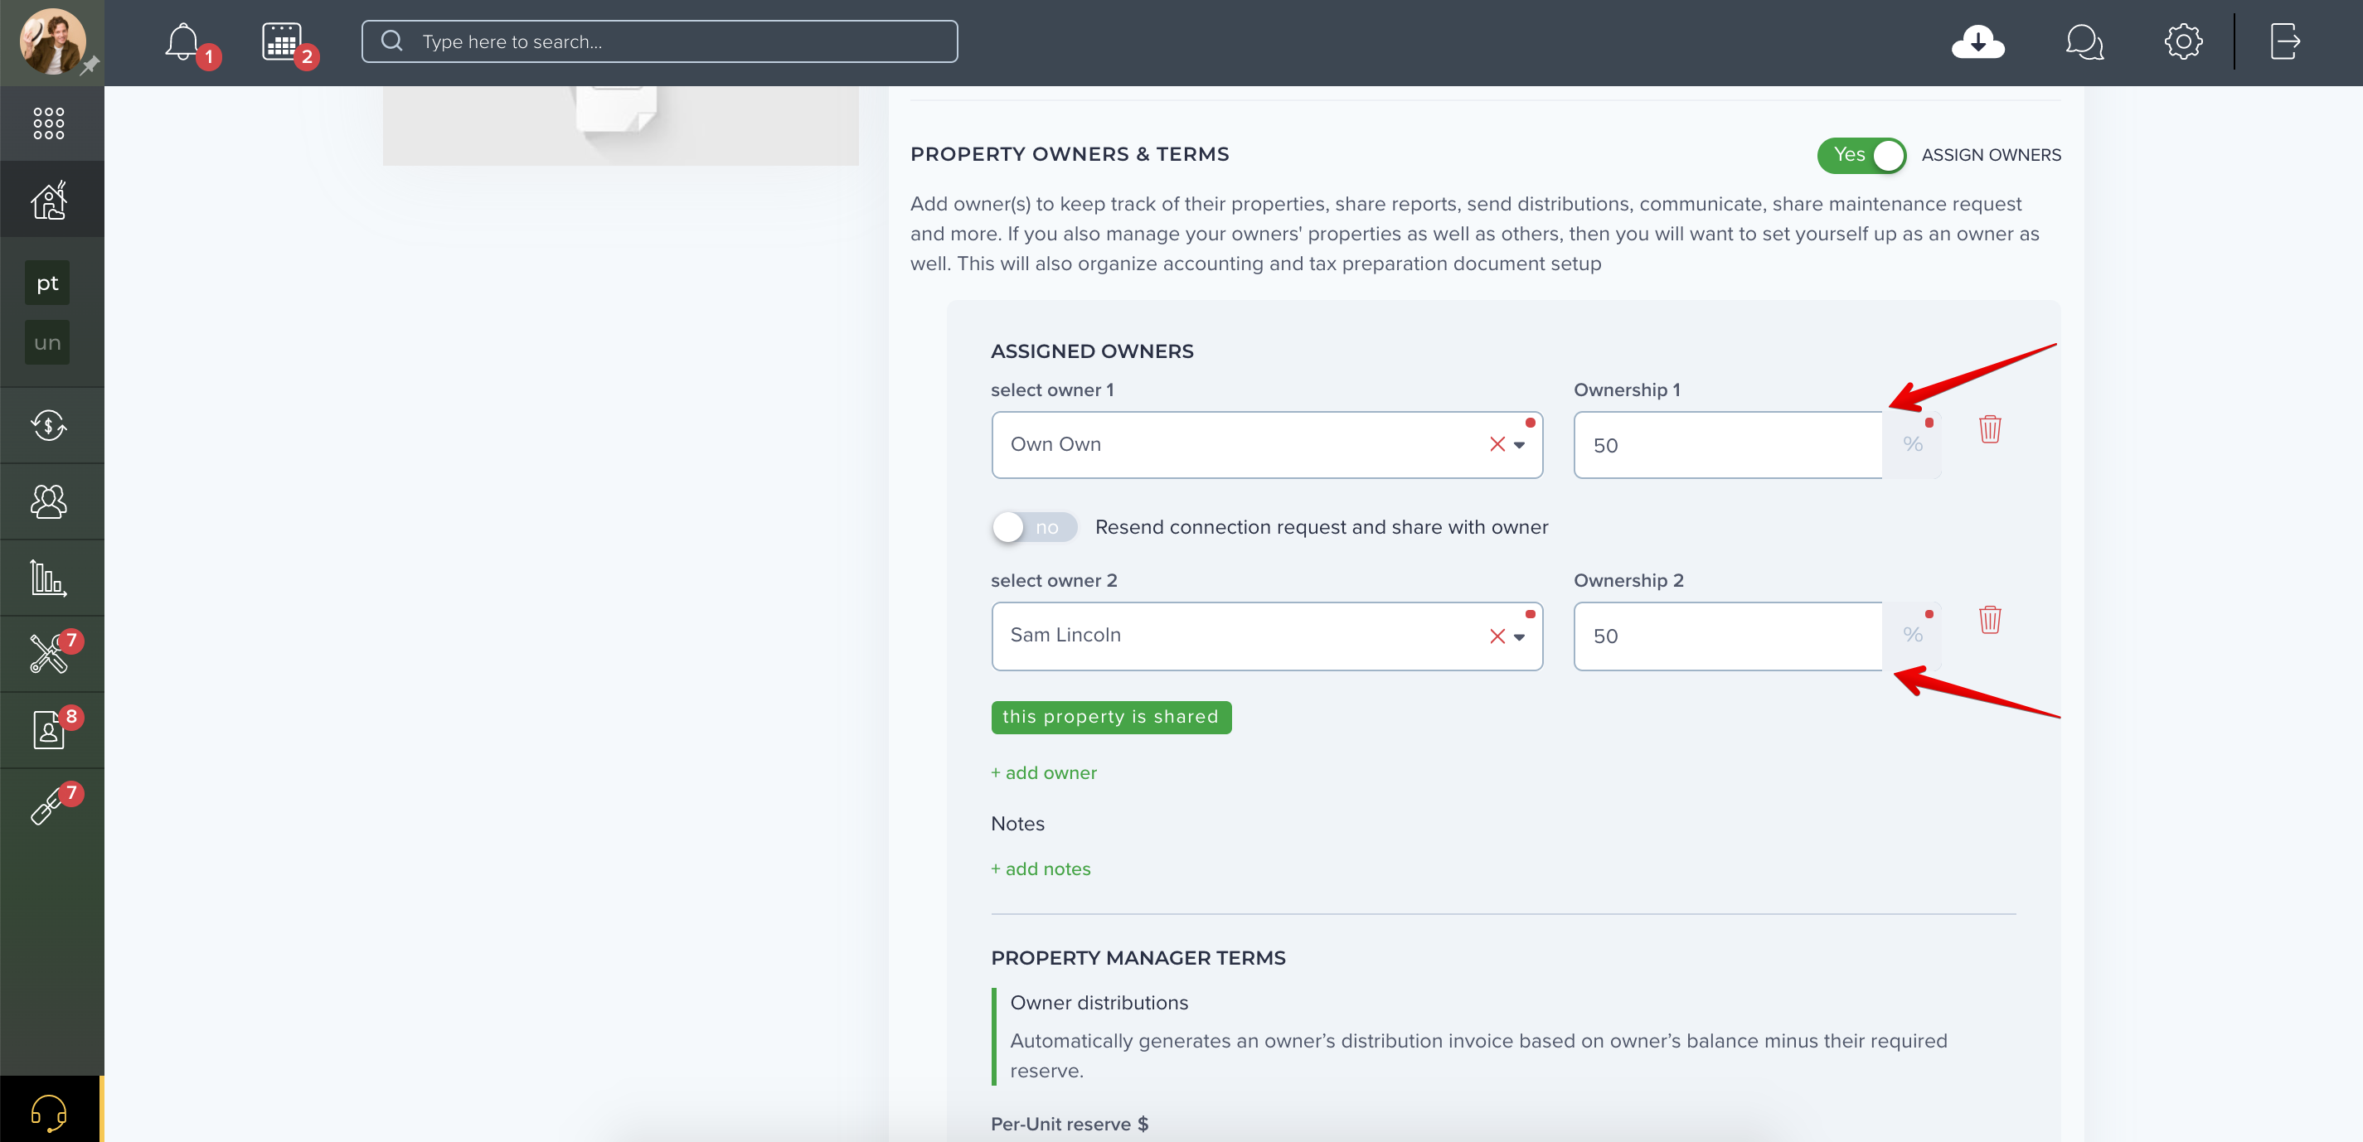Open the apps grid menu in sidebar

[49, 123]
